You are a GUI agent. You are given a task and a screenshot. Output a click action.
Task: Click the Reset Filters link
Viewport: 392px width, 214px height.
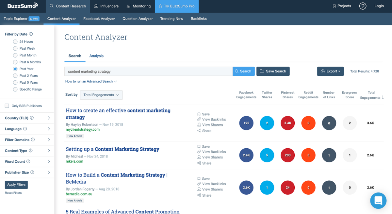[13, 193]
